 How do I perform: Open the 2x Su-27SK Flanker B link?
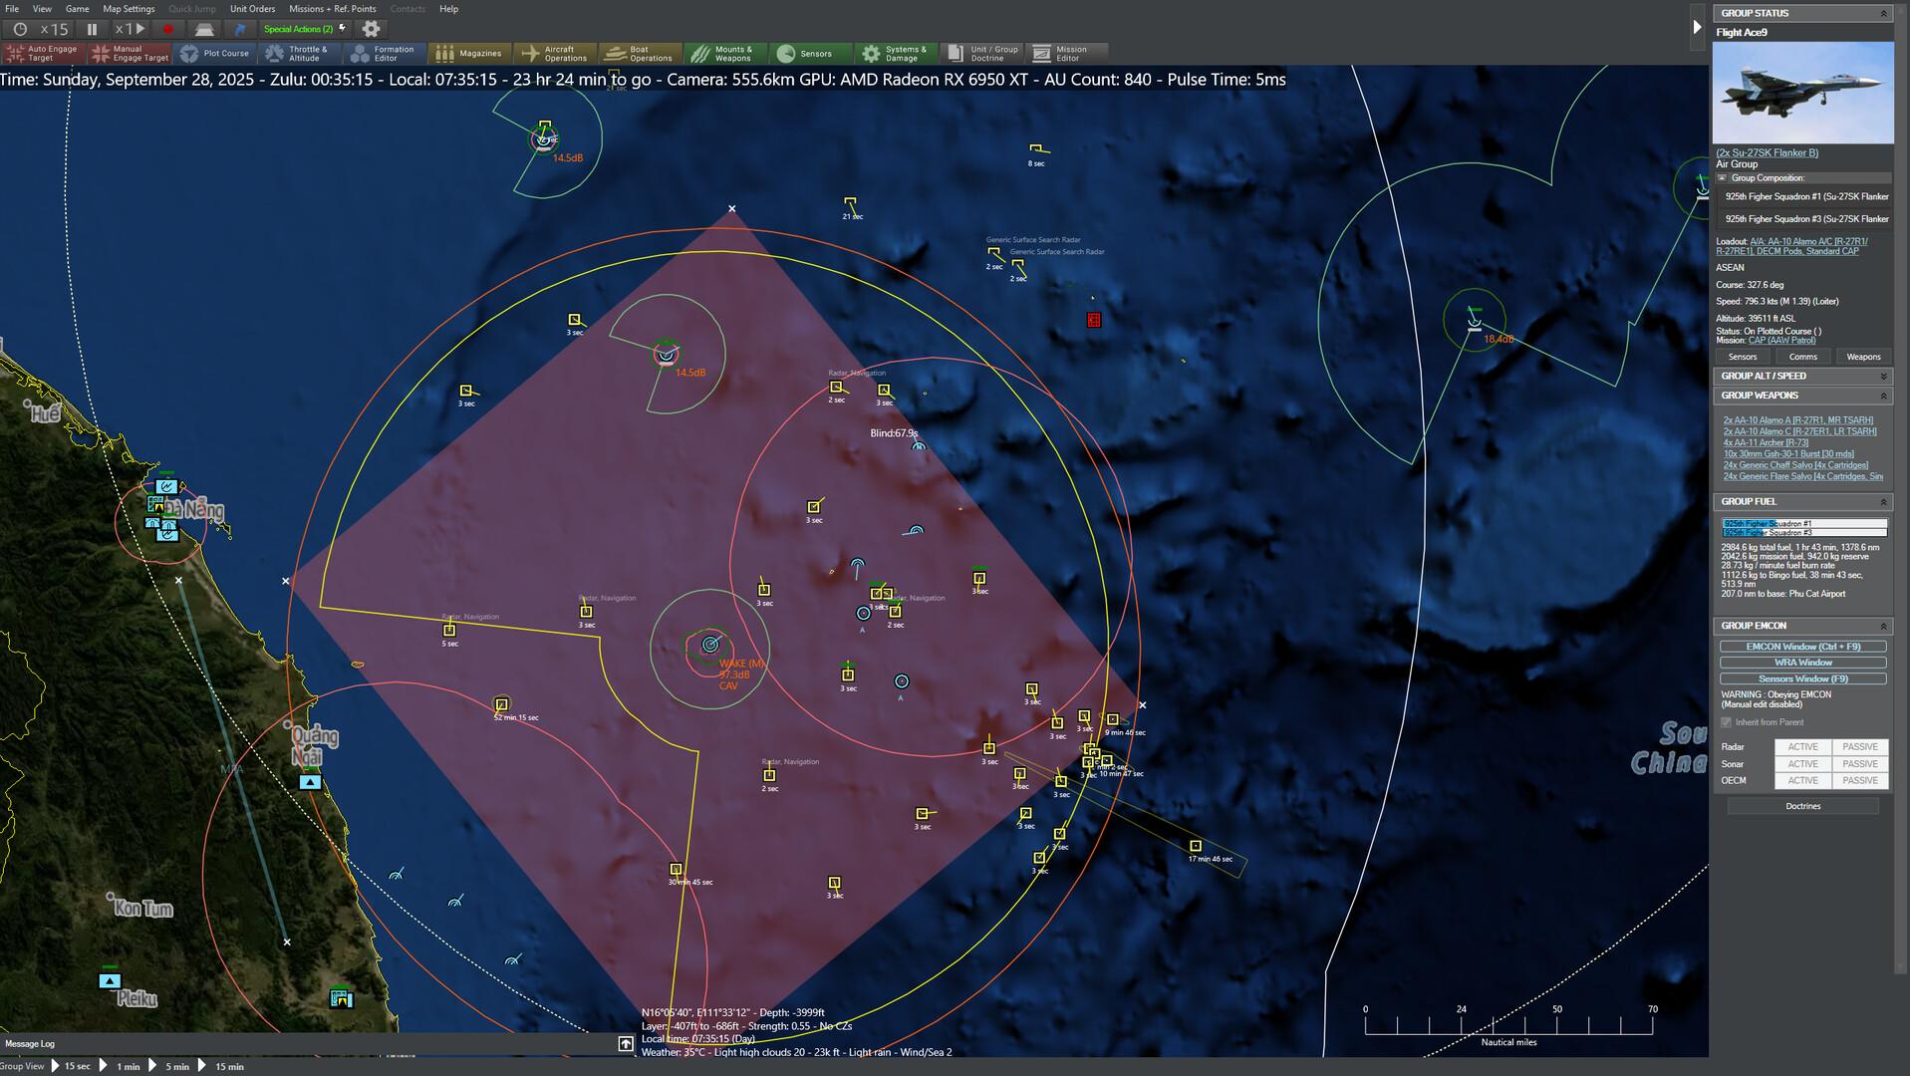(x=1767, y=152)
